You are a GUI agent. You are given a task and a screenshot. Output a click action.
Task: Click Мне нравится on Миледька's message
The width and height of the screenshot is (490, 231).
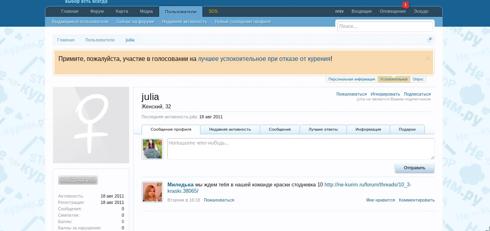(380, 200)
